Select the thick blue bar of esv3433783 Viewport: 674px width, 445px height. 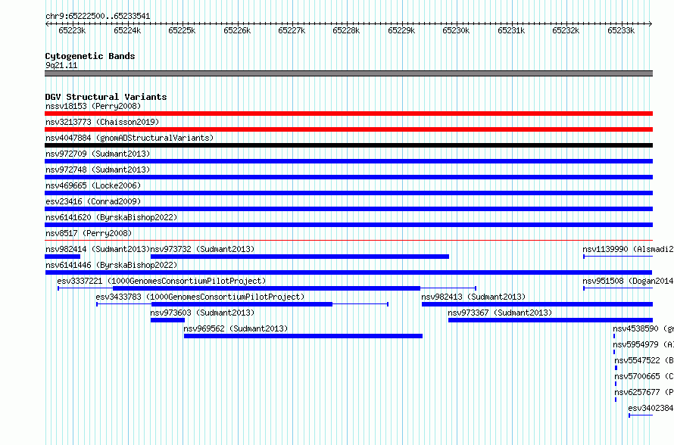242,304
